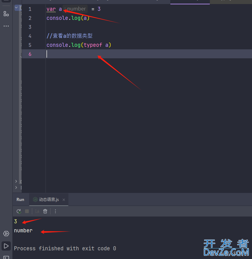
Task: Open more run toolbar options
Action: [55, 211]
